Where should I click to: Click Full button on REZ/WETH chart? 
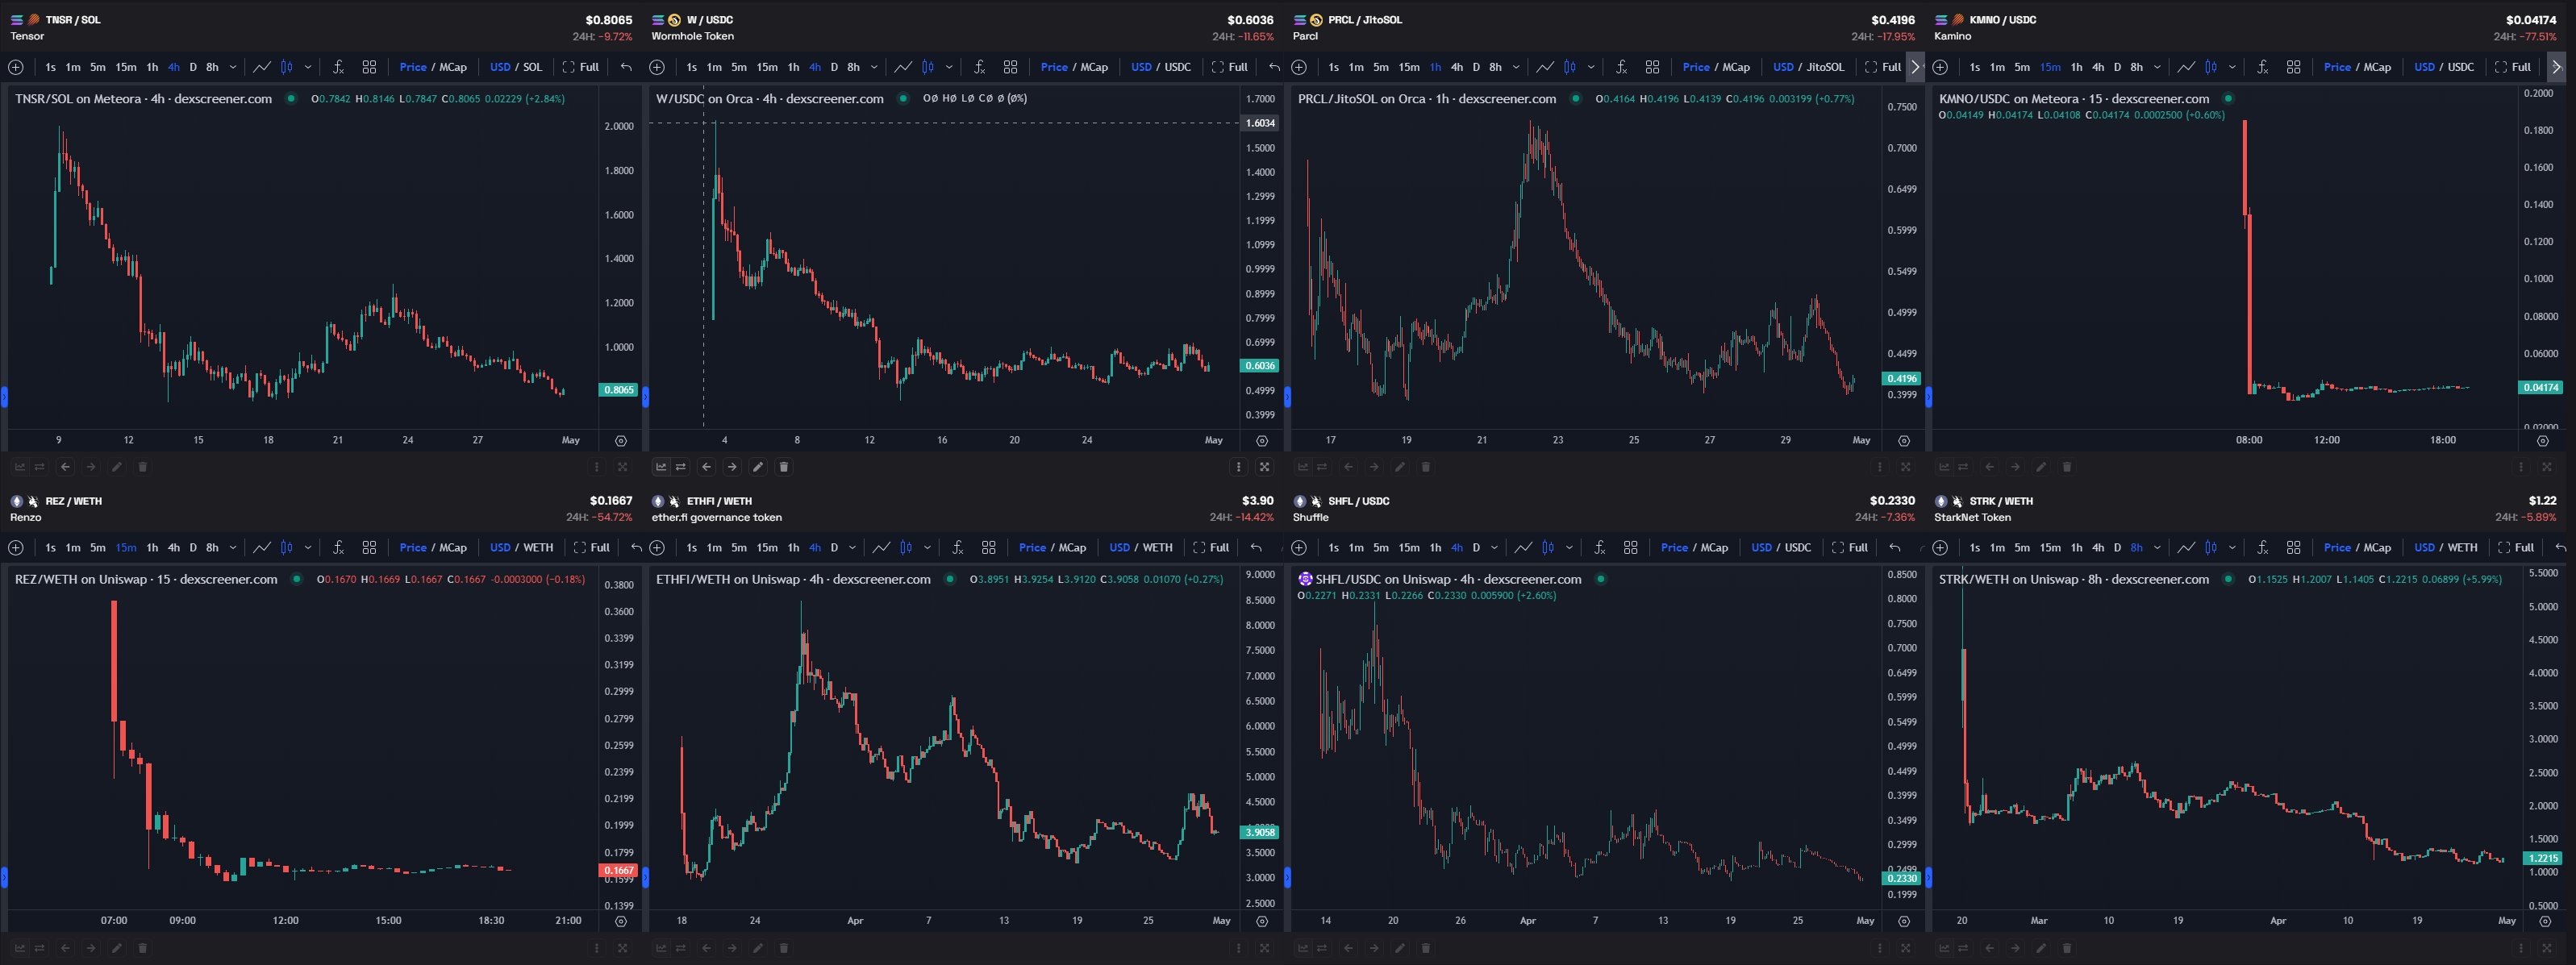(592, 548)
